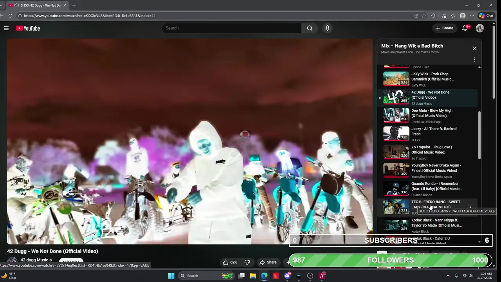This screenshot has width=501, height=282.
Task: Open the YouTube account avatar menu
Action: point(480,28)
